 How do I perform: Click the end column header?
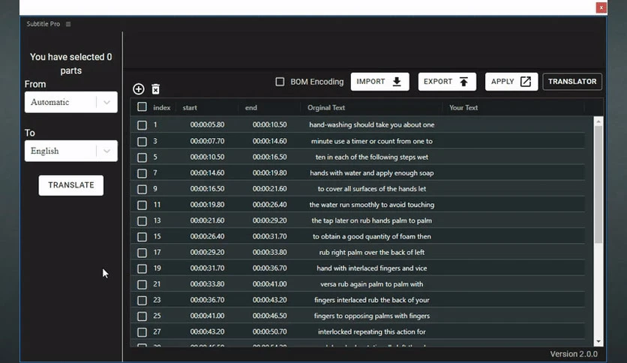coord(250,107)
